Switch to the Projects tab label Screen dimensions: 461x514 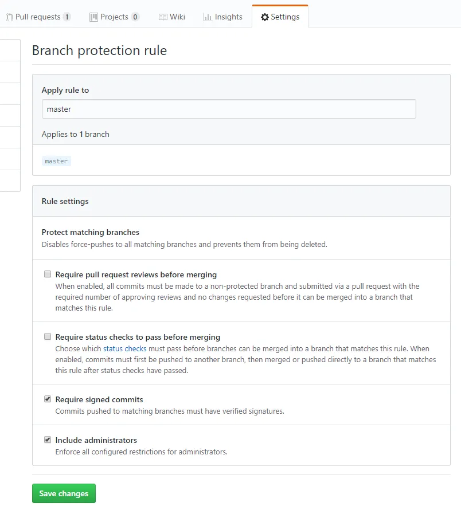pyautogui.click(x=114, y=17)
